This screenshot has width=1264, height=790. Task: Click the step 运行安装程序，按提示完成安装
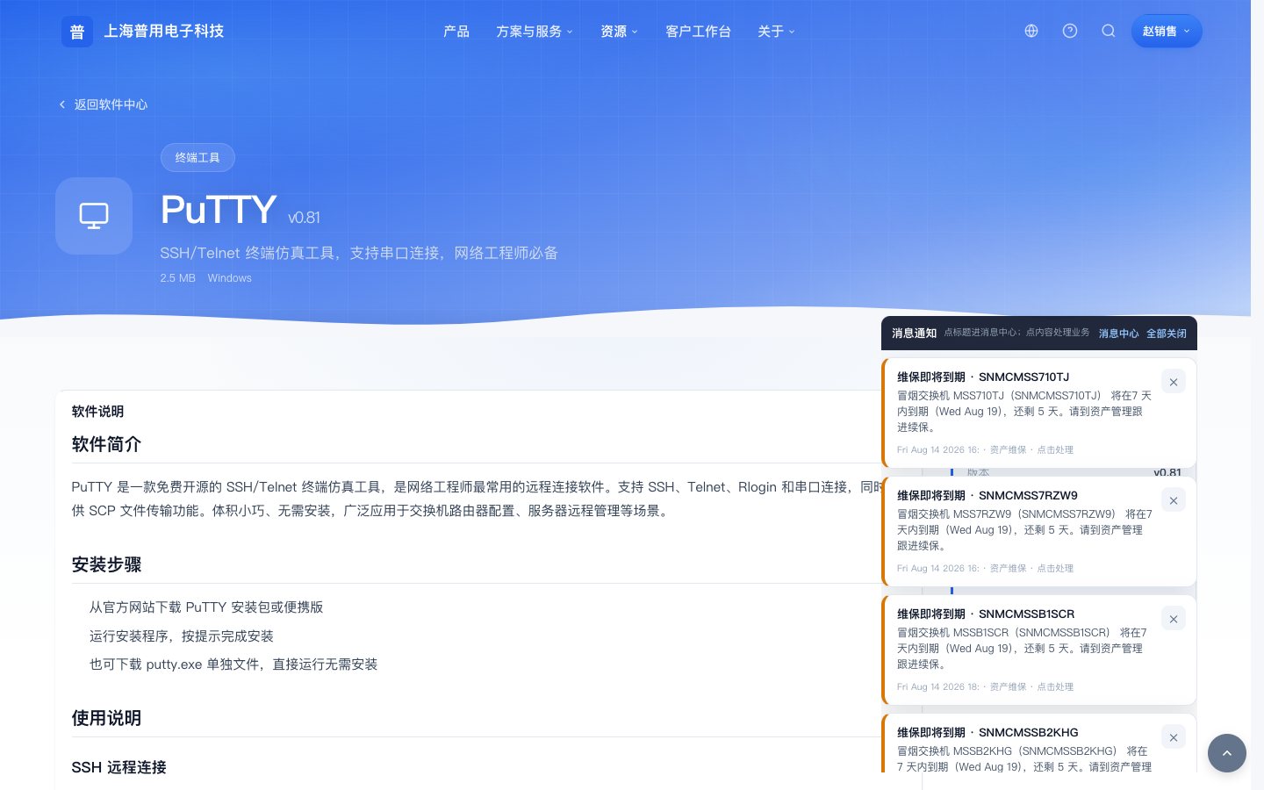(182, 636)
